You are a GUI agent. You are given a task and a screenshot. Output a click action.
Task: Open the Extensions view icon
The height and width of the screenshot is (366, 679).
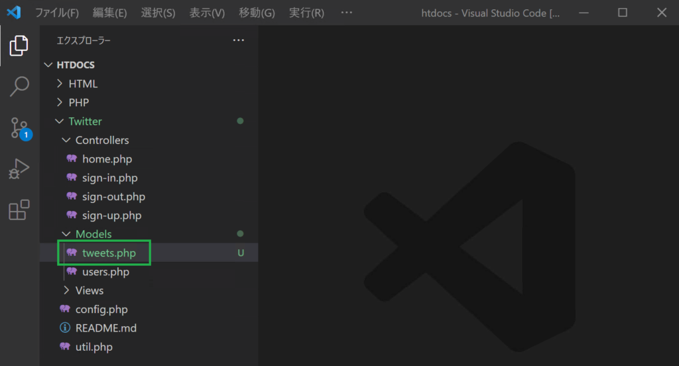(19, 210)
